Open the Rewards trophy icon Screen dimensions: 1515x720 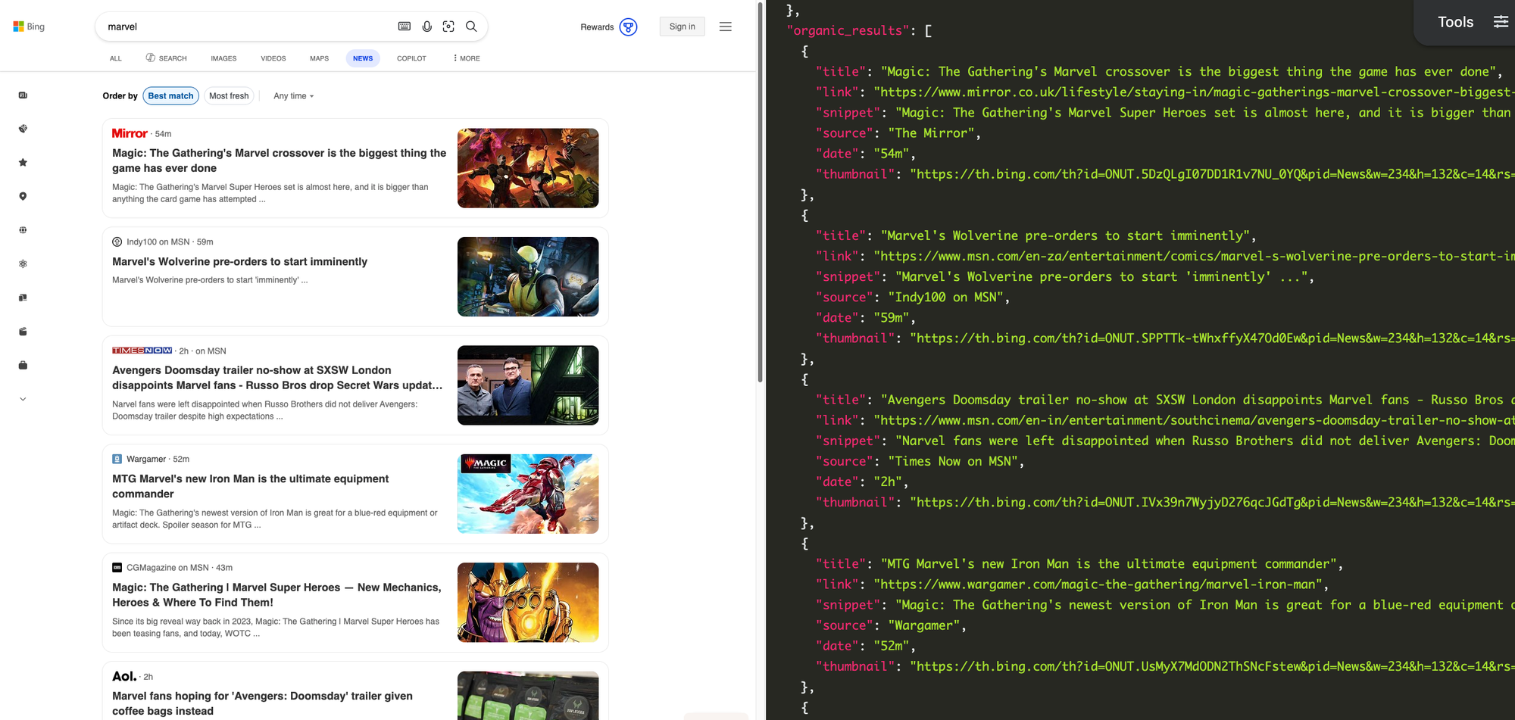coord(628,27)
